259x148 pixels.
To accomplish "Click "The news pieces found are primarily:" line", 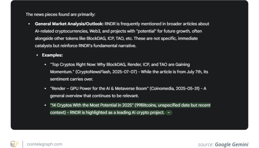I will 60,14.
